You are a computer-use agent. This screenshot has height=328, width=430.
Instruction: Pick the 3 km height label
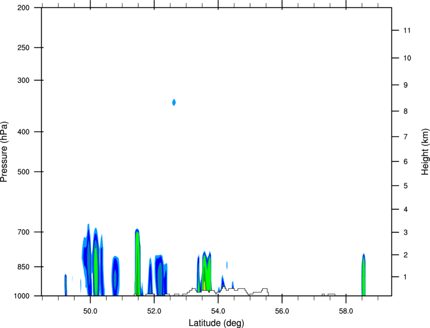[406, 232]
